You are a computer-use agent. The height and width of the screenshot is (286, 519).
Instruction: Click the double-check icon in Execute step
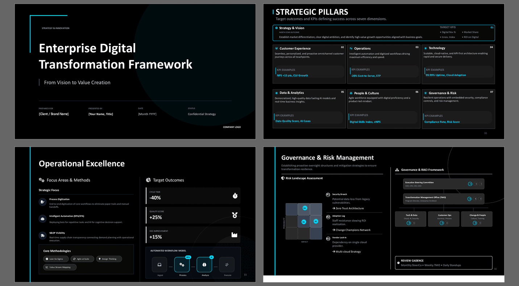[x=227, y=265]
